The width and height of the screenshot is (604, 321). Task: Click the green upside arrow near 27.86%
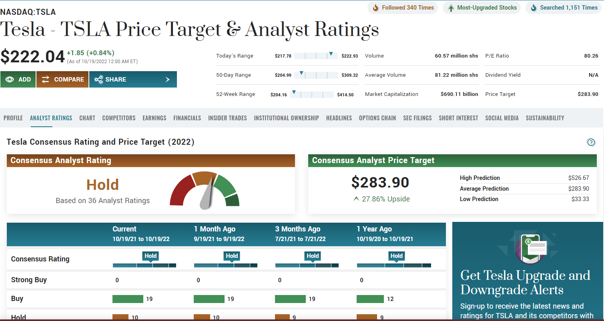pos(356,199)
